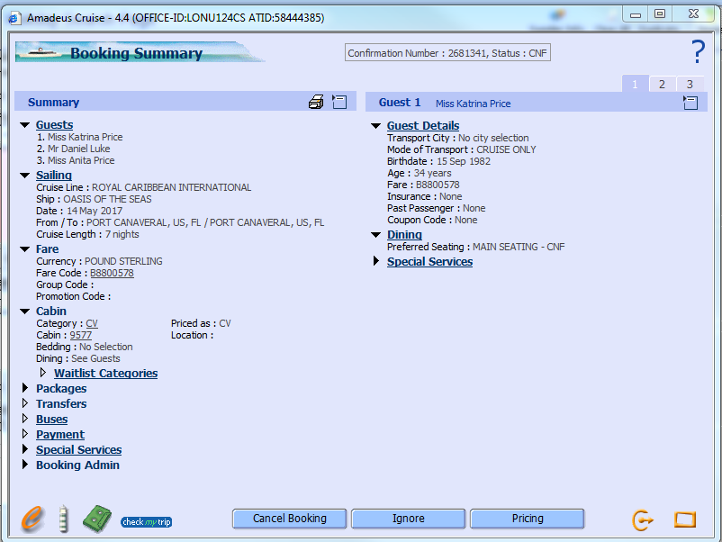Expand the Buses section arrow

coord(25,419)
